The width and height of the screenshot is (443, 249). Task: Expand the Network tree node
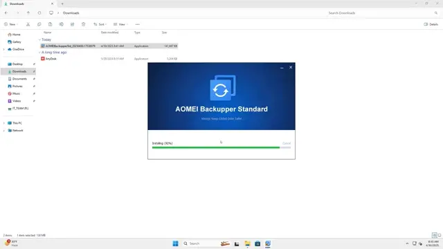point(3,131)
